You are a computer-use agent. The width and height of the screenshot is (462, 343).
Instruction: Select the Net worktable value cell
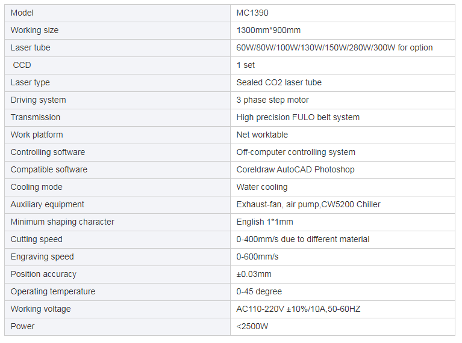262,135
